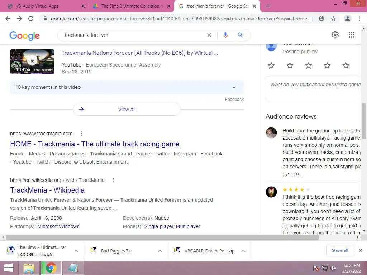Open options for VBCABLE_Driver zip download
367x275 pixels.
coord(243,251)
